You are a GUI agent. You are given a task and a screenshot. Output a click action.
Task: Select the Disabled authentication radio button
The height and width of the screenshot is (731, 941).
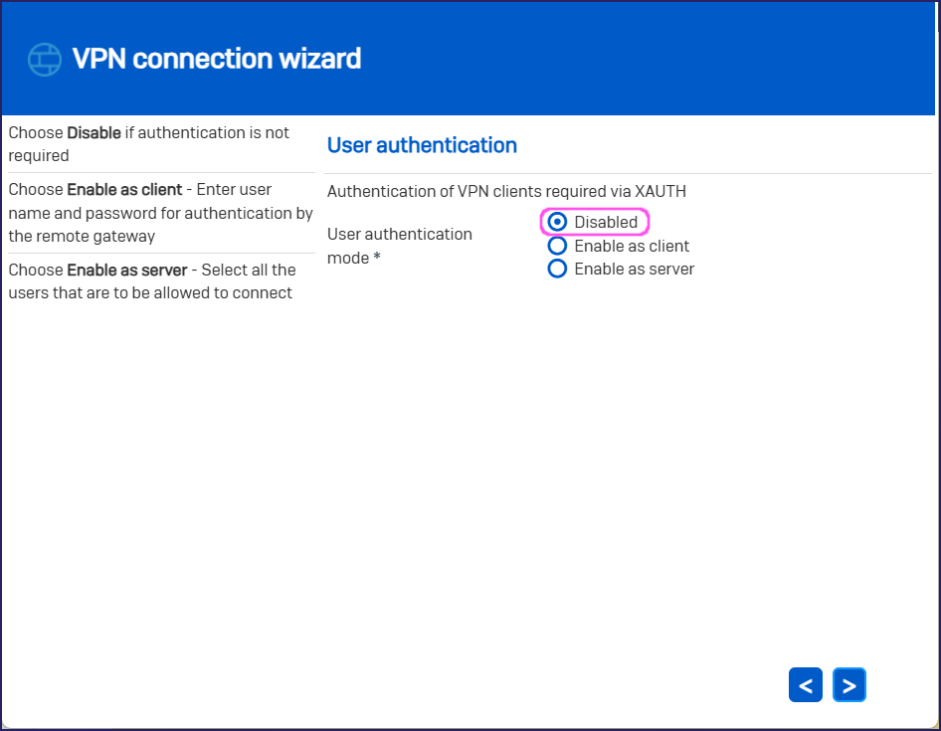pos(558,222)
